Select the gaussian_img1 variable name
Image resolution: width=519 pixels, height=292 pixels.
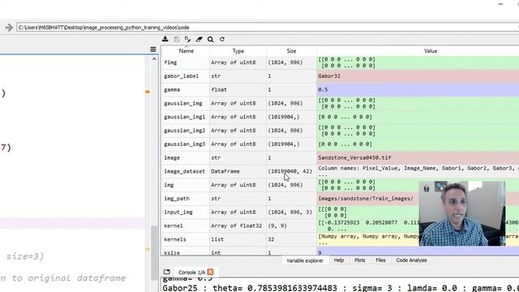pyautogui.click(x=185, y=117)
